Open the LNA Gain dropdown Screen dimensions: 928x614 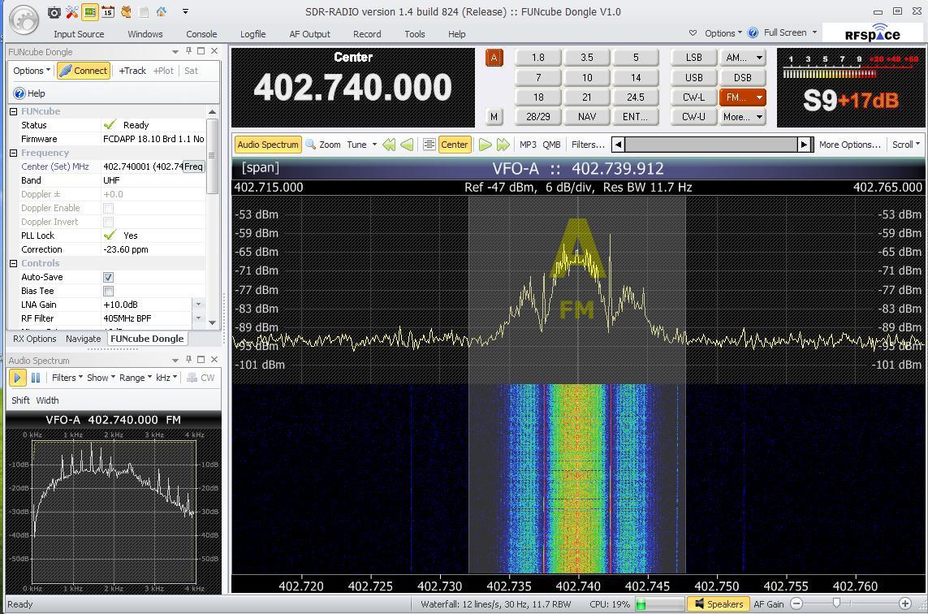click(198, 305)
